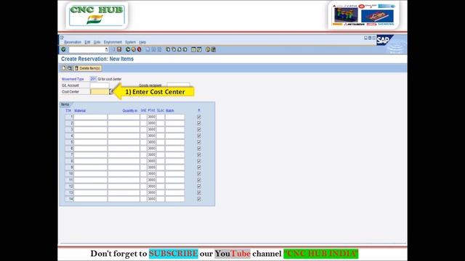Toggle the checkbox in item row 10
Viewport: 465px width, 261px height.
[x=199, y=174]
